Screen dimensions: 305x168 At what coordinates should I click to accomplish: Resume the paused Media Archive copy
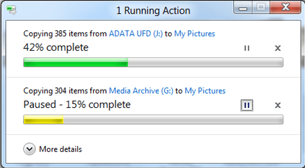tap(247, 105)
